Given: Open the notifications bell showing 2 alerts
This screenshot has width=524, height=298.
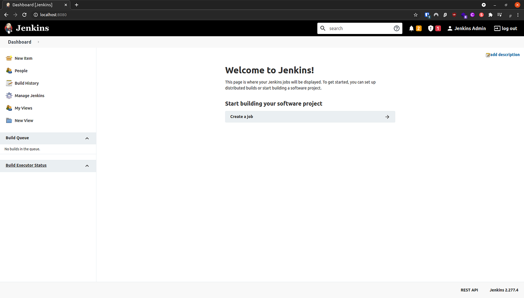Looking at the screenshot, I should click(411, 28).
